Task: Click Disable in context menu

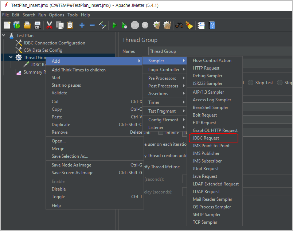Action: (94, 189)
